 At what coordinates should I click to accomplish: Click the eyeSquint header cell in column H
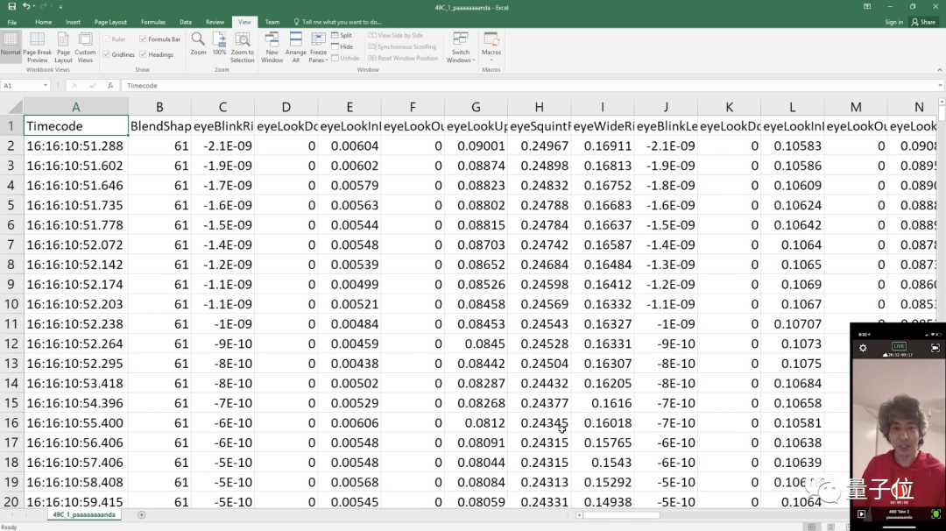pos(540,126)
